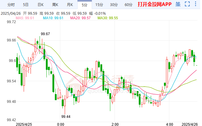This screenshot has width=202, height=126.
Task: Click the 2025/4/25 x-axis date label
Action: pyautogui.click(x=24, y=124)
